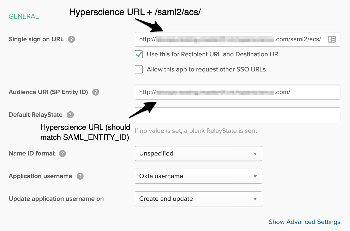The height and width of the screenshot is (231, 350).
Task: Click the Update application username on label
Action: pyautogui.click(x=56, y=199)
